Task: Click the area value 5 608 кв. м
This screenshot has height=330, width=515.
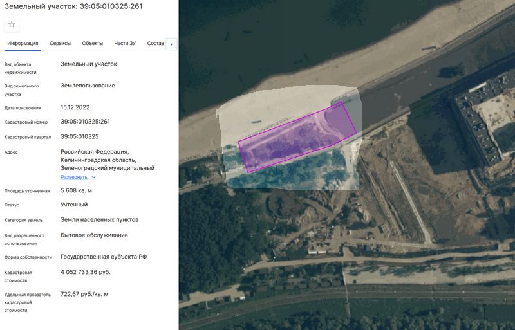Action: (76, 190)
